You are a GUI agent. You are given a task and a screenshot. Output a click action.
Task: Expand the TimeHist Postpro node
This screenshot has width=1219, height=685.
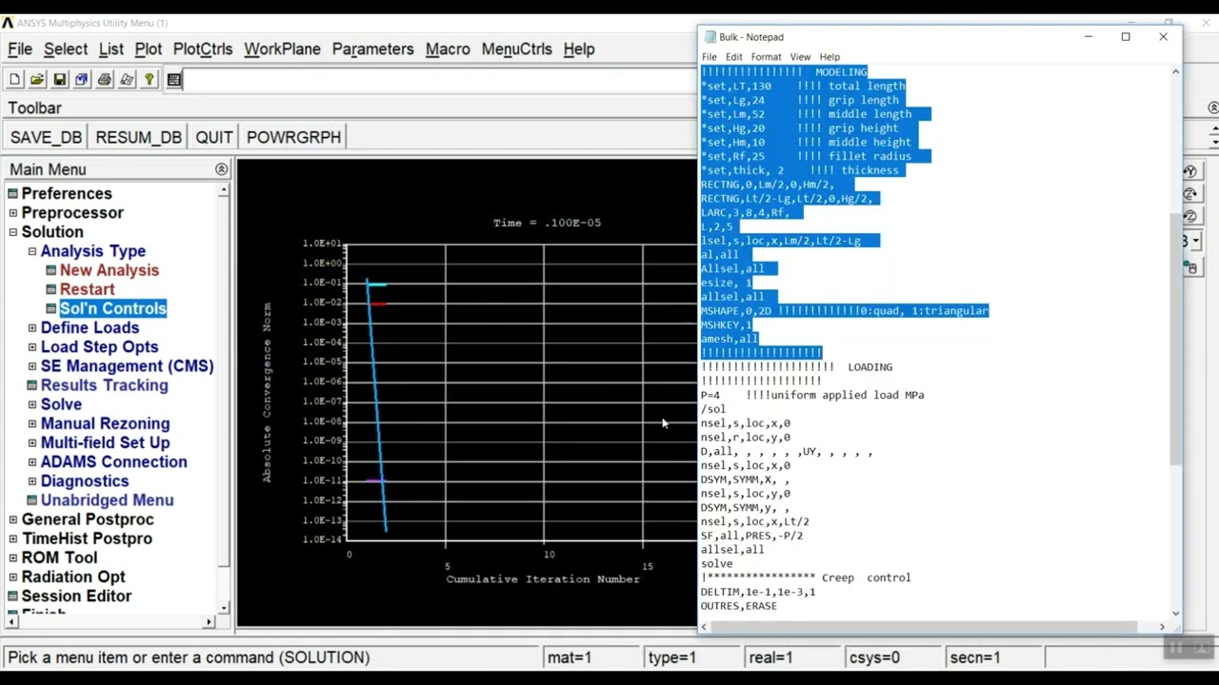pyautogui.click(x=13, y=538)
